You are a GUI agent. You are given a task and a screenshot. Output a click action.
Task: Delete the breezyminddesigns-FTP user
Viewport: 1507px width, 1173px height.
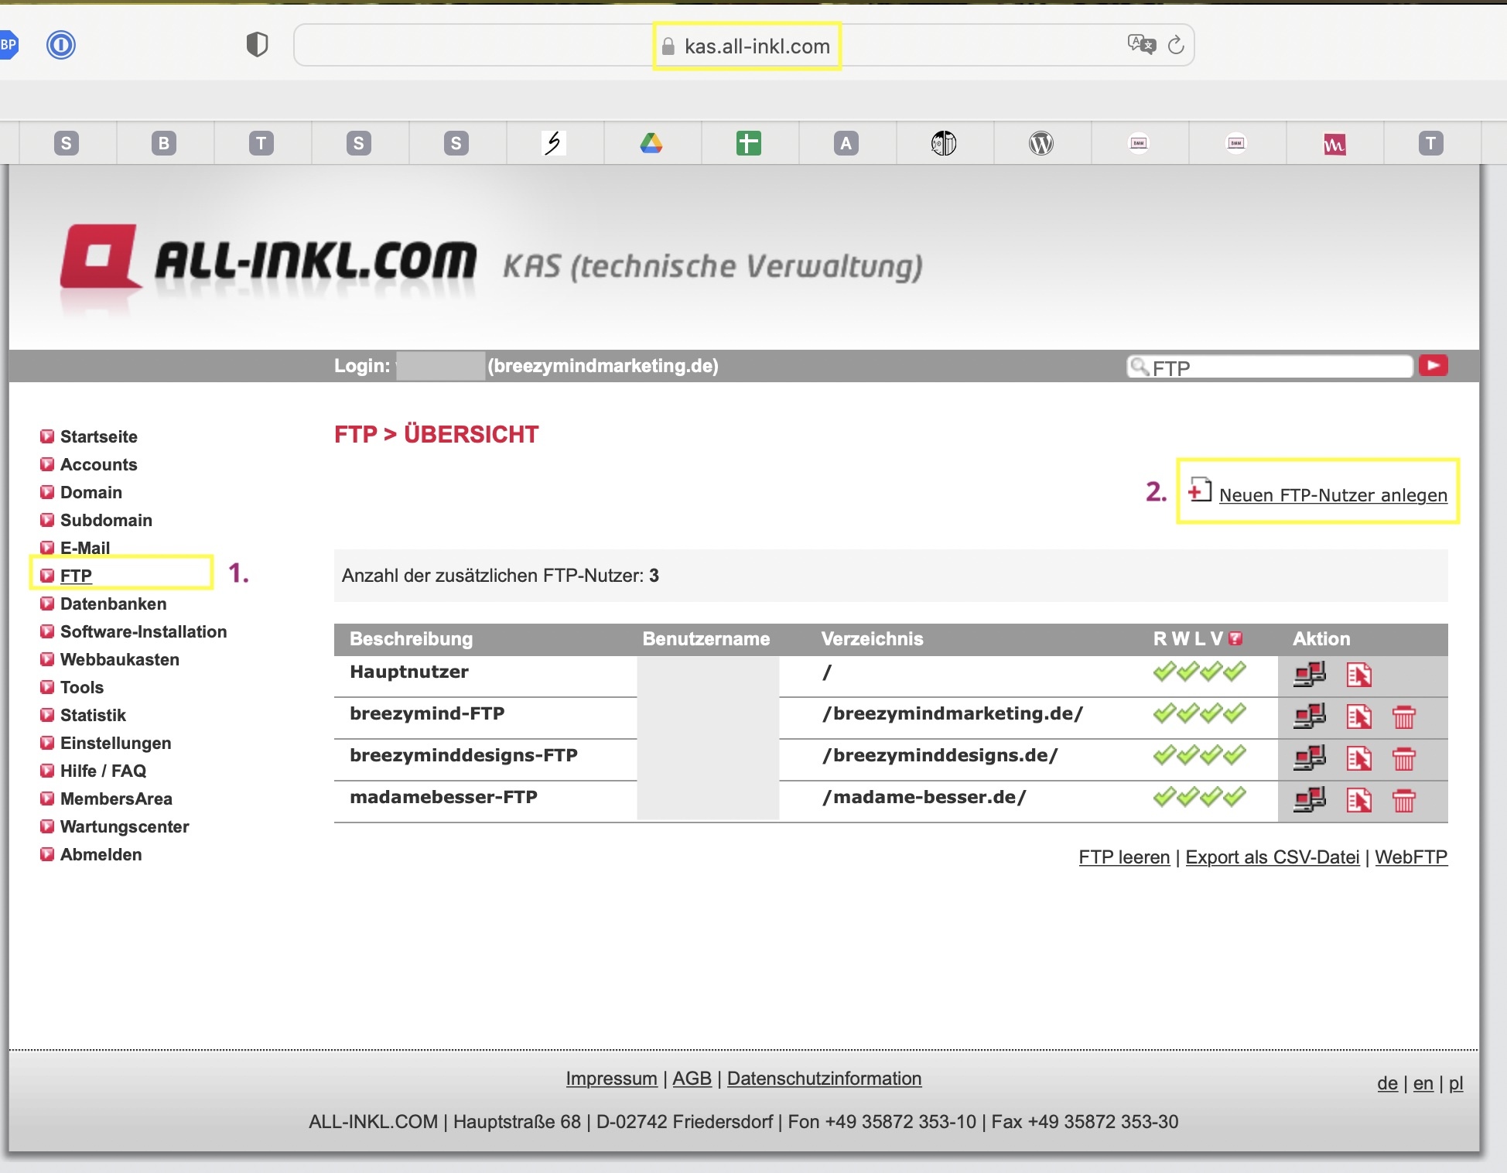1404,759
